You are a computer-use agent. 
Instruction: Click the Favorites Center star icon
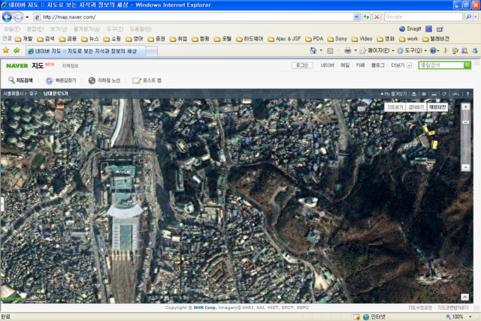coord(6,50)
